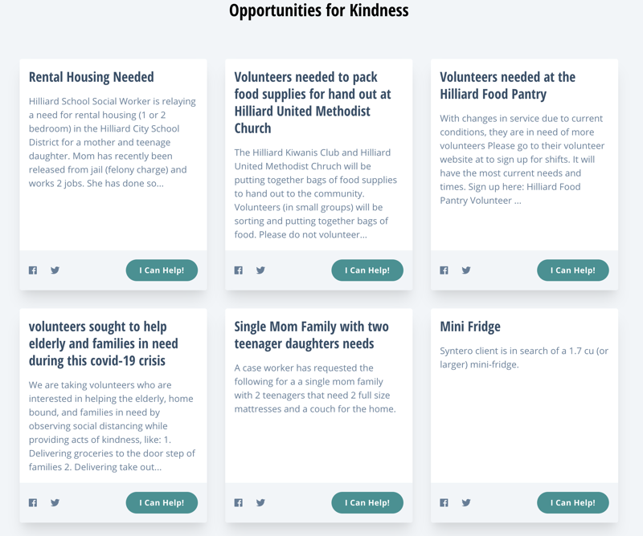This screenshot has width=643, height=536.
Task: Click I Can Help for Rental Housing
Action: click(162, 270)
